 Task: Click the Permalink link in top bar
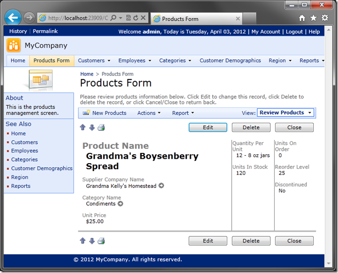pyautogui.click(x=45, y=31)
